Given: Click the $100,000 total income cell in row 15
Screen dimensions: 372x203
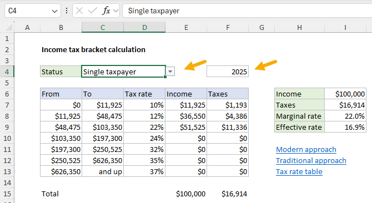Looking at the screenshot, I should [186, 194].
